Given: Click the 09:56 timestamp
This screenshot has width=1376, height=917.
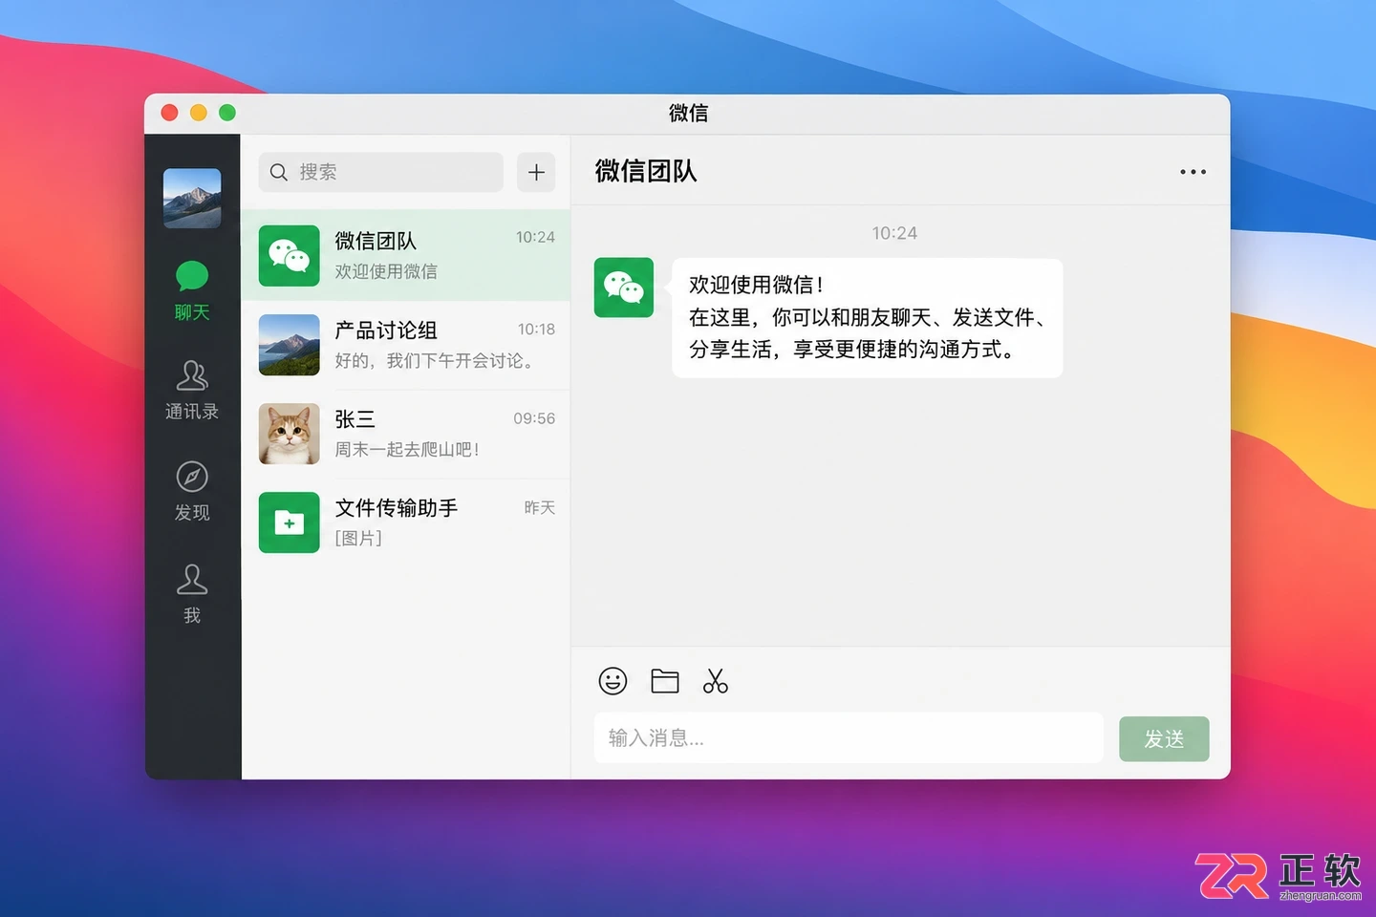Looking at the screenshot, I should [x=534, y=418].
